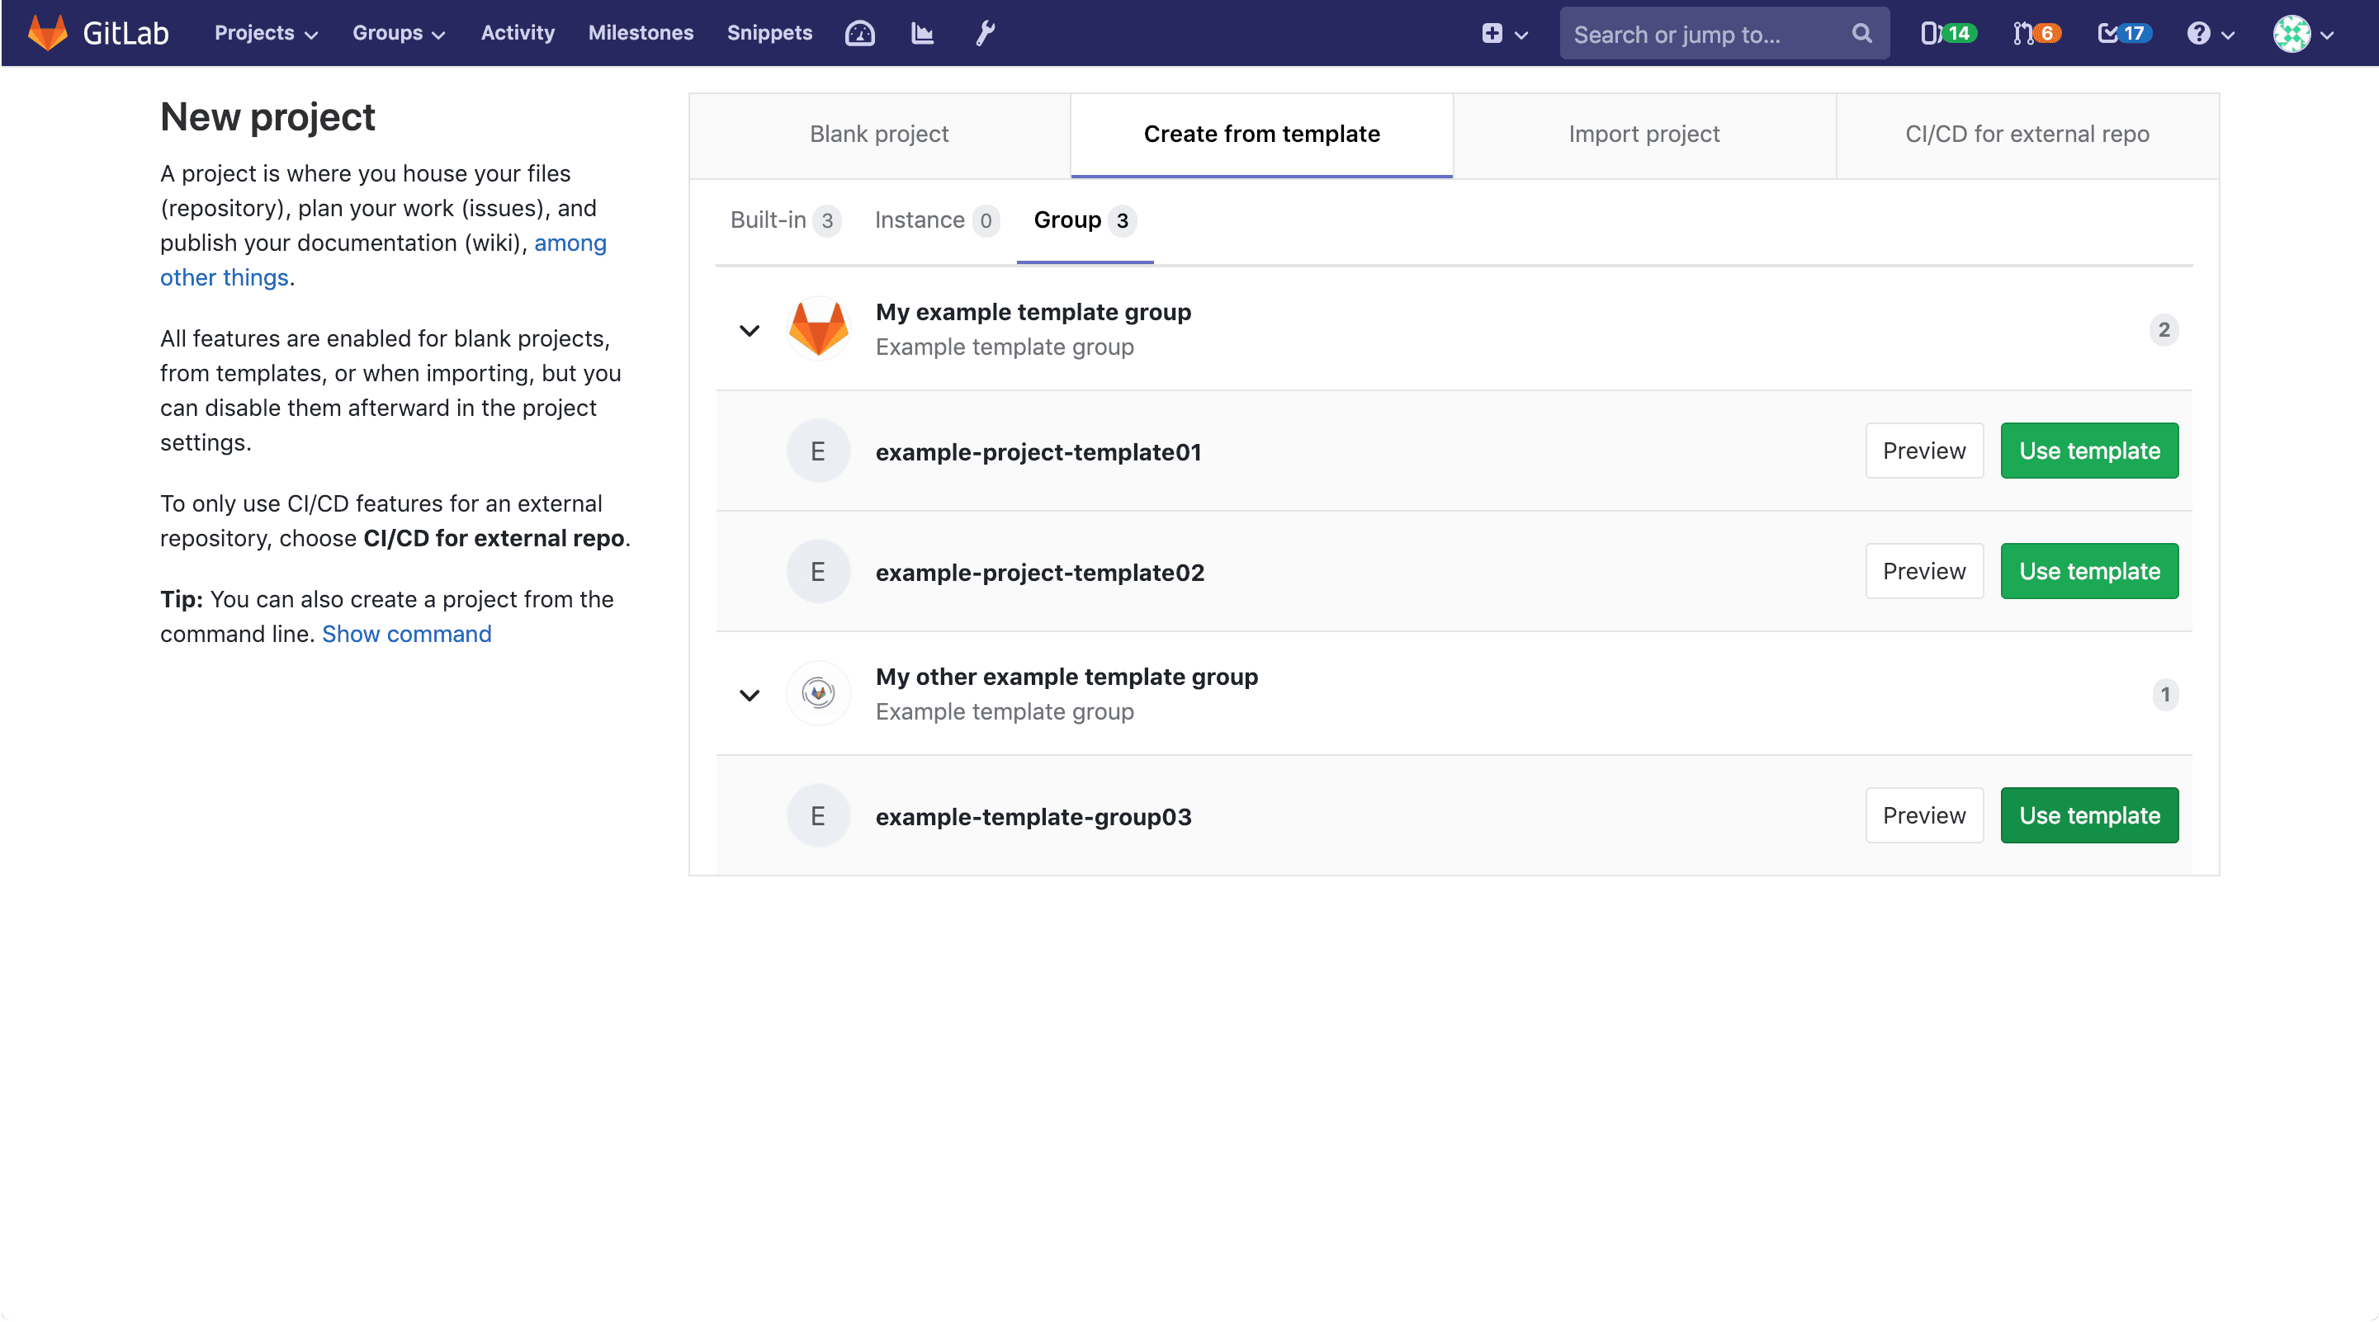This screenshot has width=2379, height=1322.
Task: Collapse My other example template group
Action: pyautogui.click(x=750, y=693)
